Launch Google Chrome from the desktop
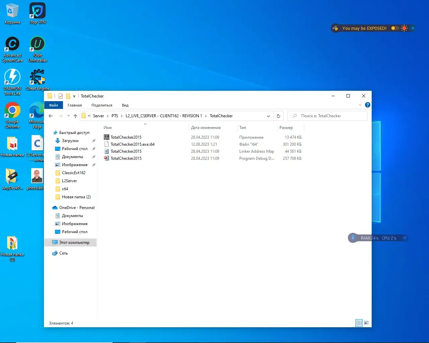The height and width of the screenshot is (343, 429). click(x=12, y=115)
